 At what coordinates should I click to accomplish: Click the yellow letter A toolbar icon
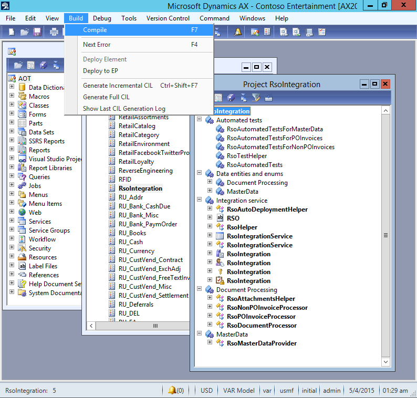pos(237,32)
